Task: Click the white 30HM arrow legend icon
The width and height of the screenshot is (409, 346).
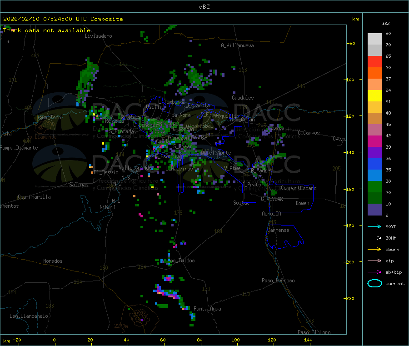Action: click(374, 238)
